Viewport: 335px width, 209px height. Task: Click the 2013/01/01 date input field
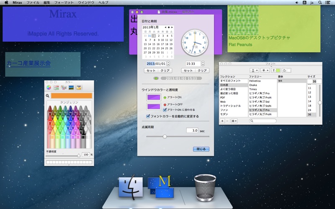156,64
